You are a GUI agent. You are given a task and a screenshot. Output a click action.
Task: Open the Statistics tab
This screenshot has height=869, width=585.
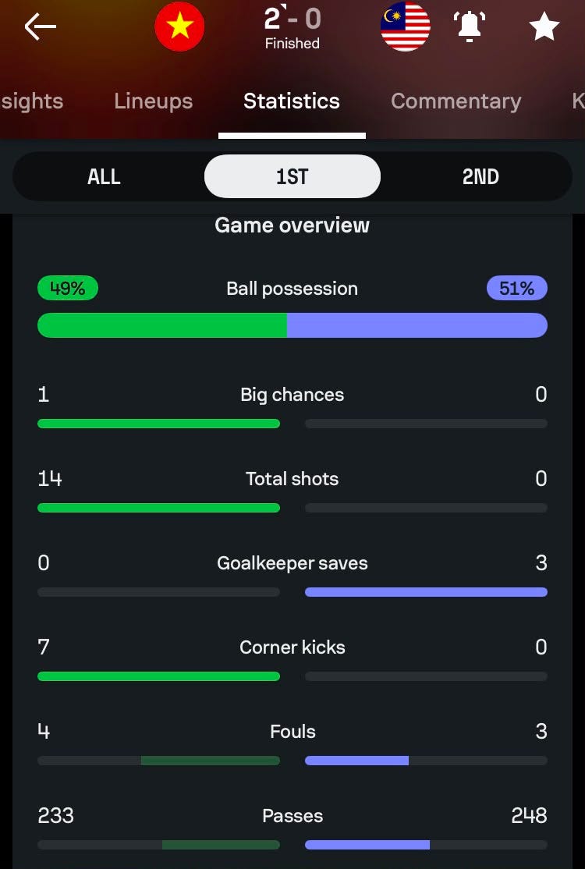tap(292, 101)
